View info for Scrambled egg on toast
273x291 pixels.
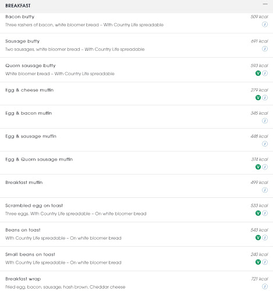coord(265,213)
